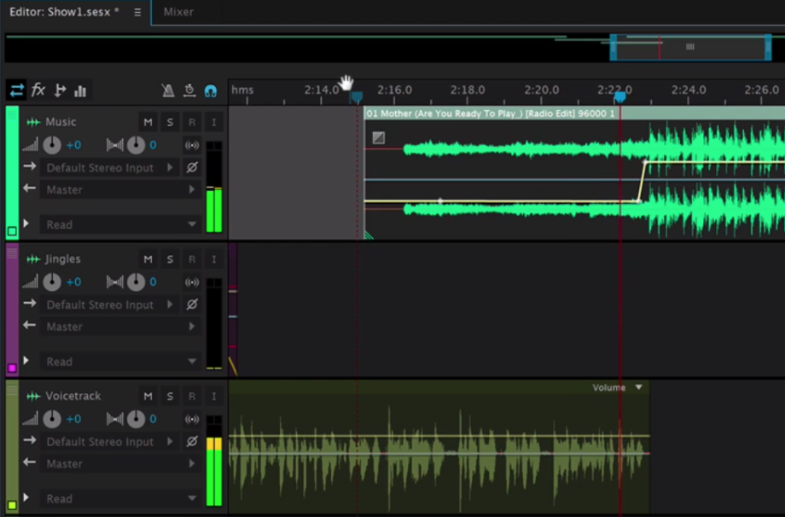Solo the Voicetrack track
Viewport: 785px width, 517px height.
(170, 397)
